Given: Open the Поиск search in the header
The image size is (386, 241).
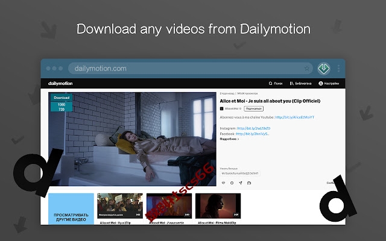Looking at the screenshot, I should (276, 83).
